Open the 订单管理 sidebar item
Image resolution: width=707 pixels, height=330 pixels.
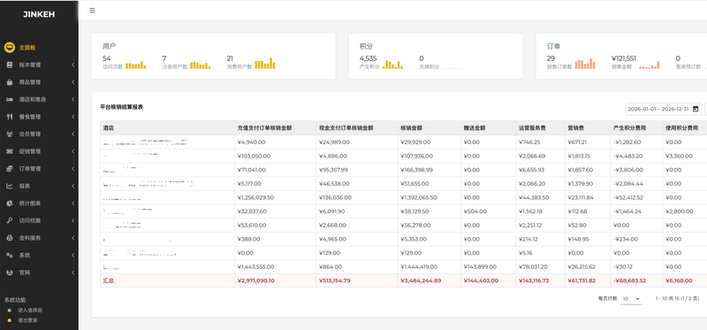coord(39,169)
